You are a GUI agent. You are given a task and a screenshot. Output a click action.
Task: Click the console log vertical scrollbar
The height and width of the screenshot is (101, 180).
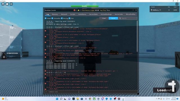(x=137, y=36)
